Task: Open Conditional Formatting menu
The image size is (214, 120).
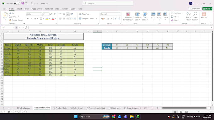Action: 128,16
